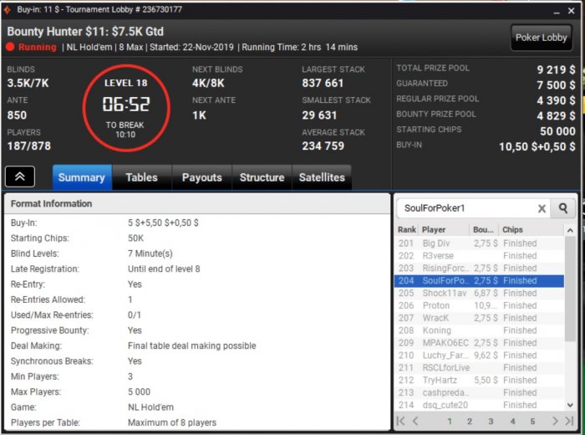The height and width of the screenshot is (435, 585).
Task: Click the player list scroll up arrow
Action: pos(570,230)
